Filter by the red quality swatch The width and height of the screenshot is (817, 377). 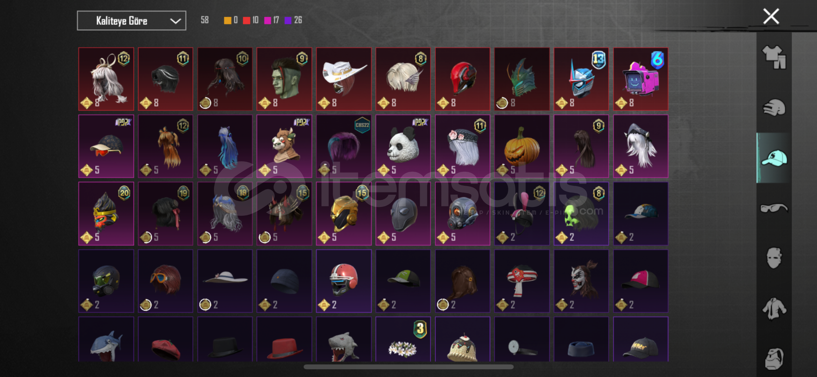point(246,20)
